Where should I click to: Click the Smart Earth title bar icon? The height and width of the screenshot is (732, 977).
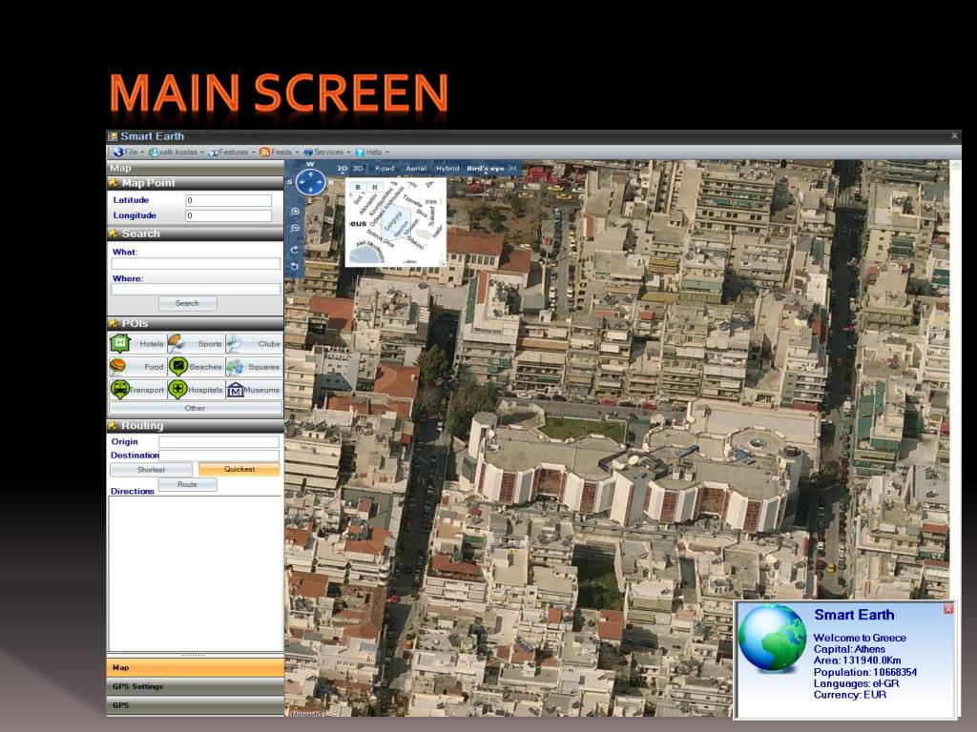(113, 136)
